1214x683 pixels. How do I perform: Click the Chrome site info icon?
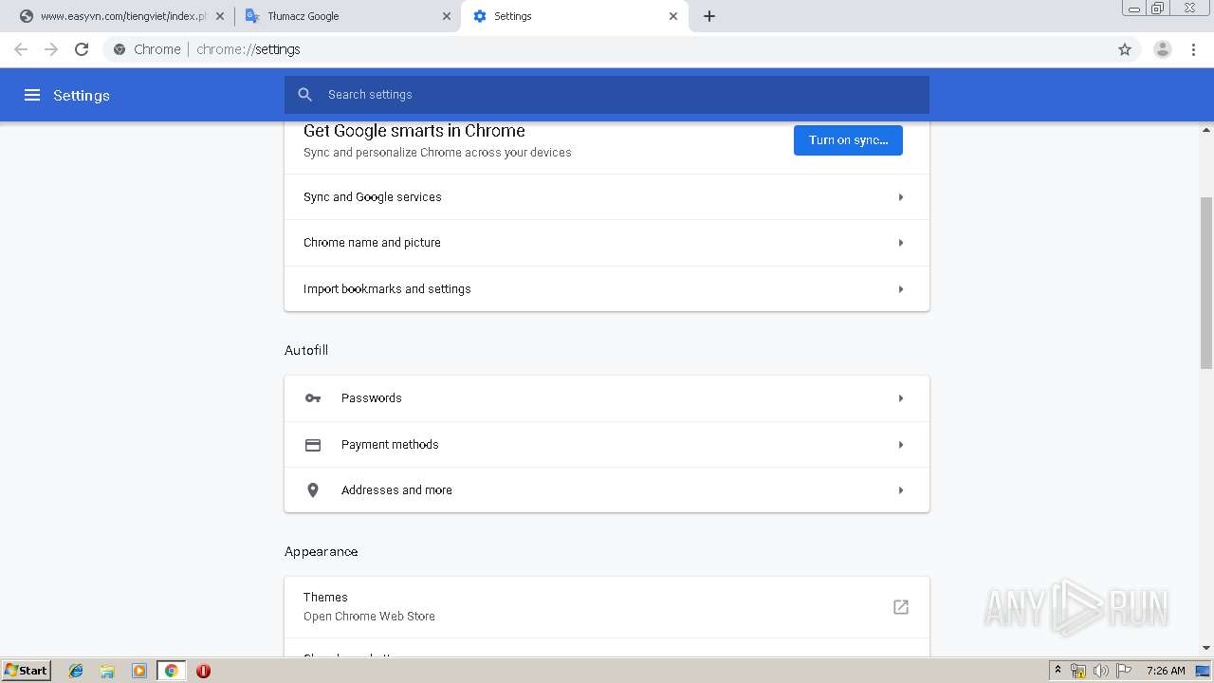[x=120, y=49]
